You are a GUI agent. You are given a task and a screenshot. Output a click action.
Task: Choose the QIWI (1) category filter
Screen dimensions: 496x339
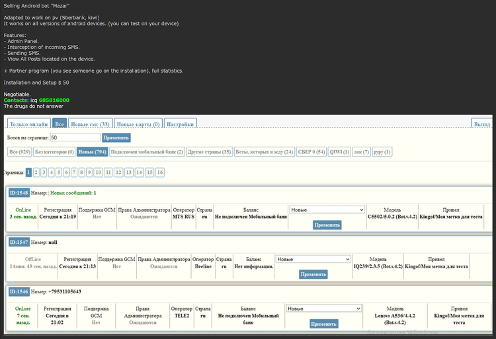coord(339,152)
